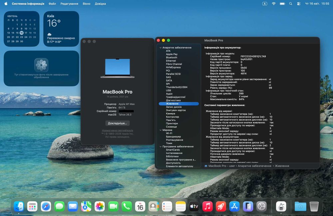The width and height of the screenshot is (333, 216).
Task: Open System Settings gear in Dock
Action: 261,206
